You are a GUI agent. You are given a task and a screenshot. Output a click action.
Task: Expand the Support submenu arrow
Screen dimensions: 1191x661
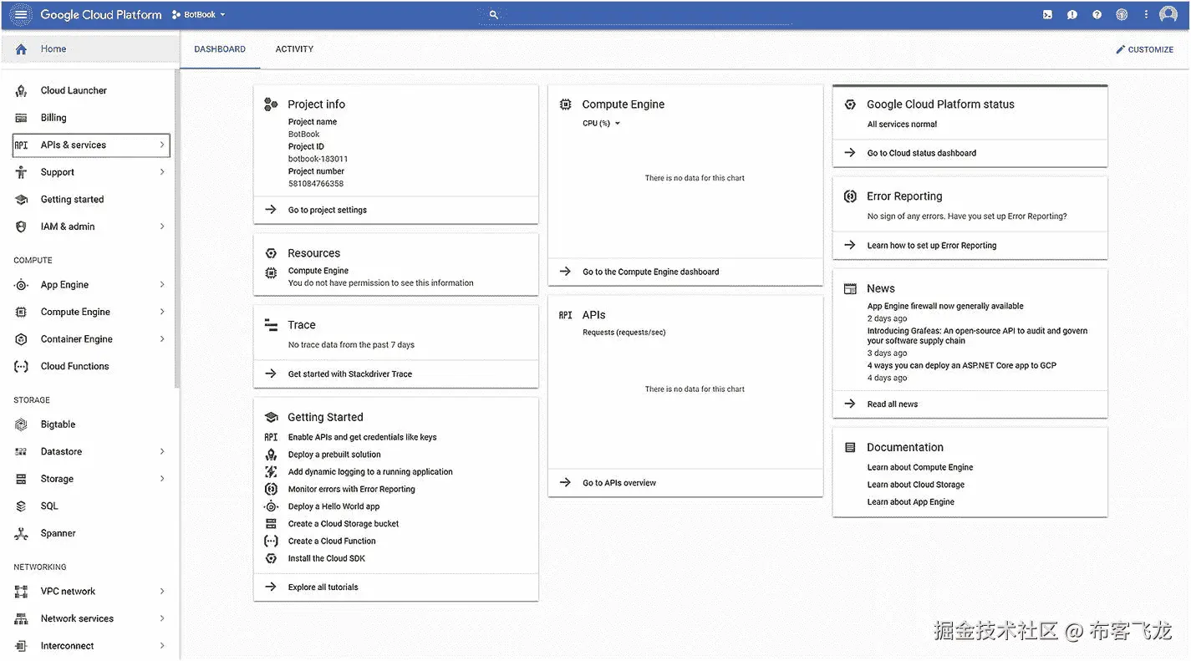(162, 172)
